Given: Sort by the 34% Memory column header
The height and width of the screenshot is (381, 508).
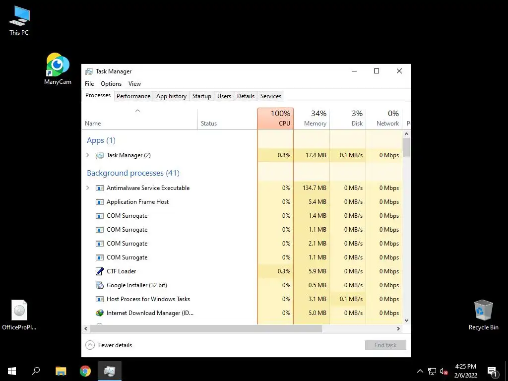Looking at the screenshot, I should (x=312, y=119).
